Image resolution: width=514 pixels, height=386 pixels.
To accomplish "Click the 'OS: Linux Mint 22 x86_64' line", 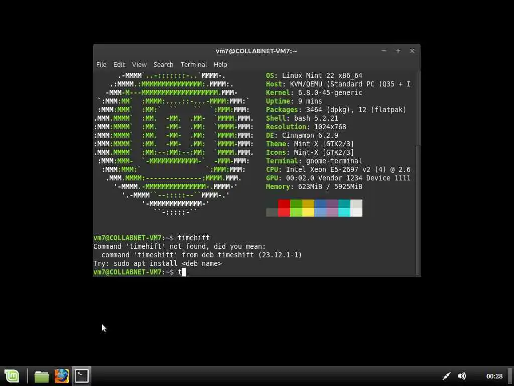I will pyautogui.click(x=314, y=75).
